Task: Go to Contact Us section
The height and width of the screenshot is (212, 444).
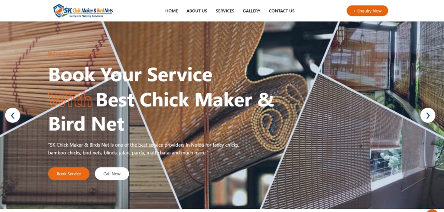Action: (x=281, y=11)
